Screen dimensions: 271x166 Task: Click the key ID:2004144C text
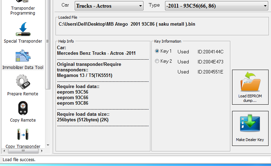coord(211,52)
